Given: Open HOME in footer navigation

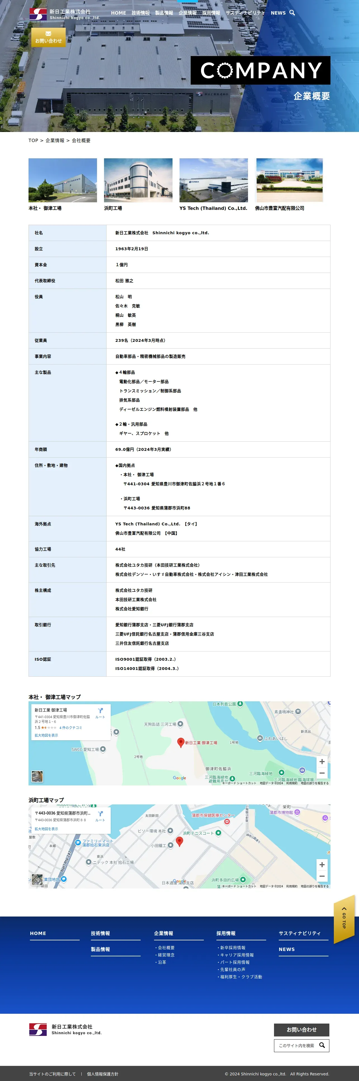Looking at the screenshot, I should pos(38,933).
